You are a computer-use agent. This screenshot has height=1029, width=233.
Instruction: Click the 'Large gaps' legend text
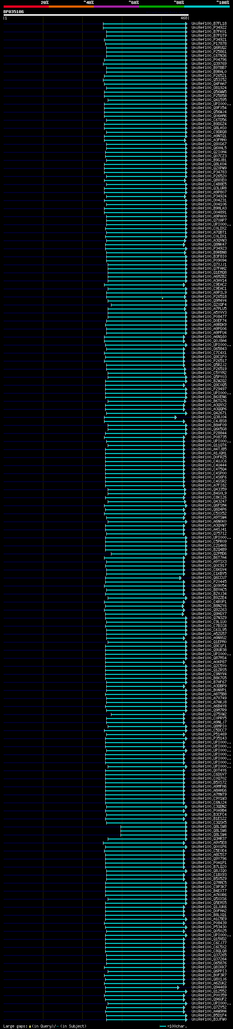click(16, 1026)
